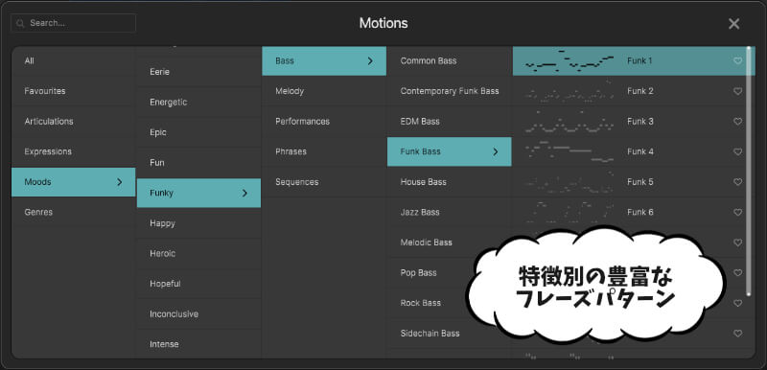
Task: Pick the Energetic mood
Action: click(198, 103)
